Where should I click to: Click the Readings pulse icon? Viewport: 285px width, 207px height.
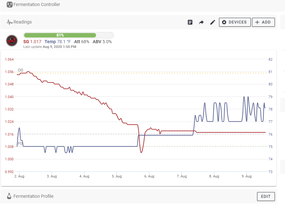(10, 22)
